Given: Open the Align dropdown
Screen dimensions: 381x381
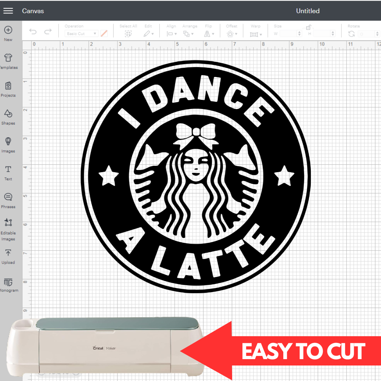Looking at the screenshot, I should coord(171,34).
